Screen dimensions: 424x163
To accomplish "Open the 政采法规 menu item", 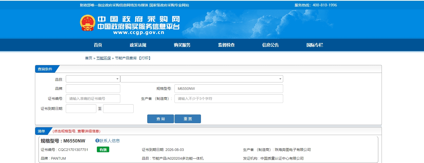I will (138, 45).
